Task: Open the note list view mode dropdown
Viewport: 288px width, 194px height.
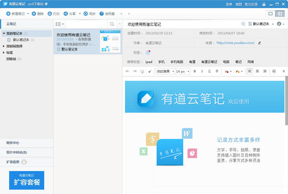Action: [60, 24]
